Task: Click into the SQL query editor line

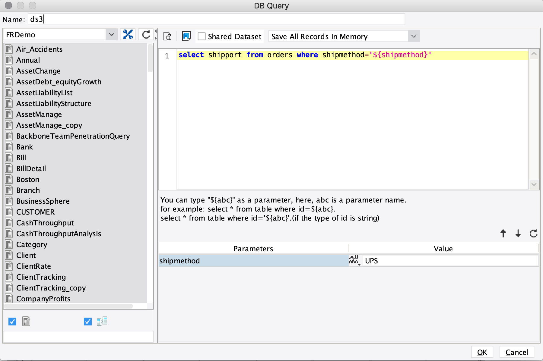Action: (352, 55)
